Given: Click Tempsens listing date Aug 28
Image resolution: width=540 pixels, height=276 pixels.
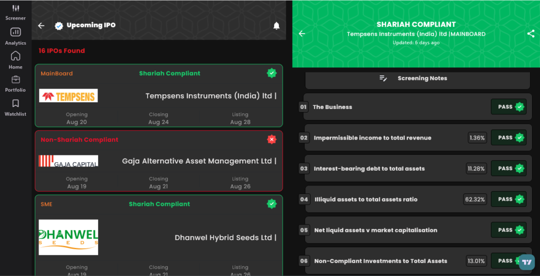Looking at the screenshot, I should pyautogui.click(x=240, y=122).
